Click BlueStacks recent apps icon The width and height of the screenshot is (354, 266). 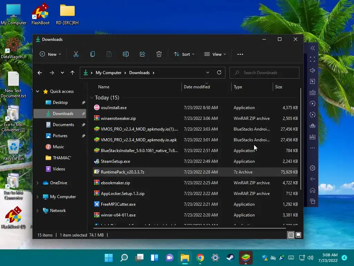click(x=313, y=201)
